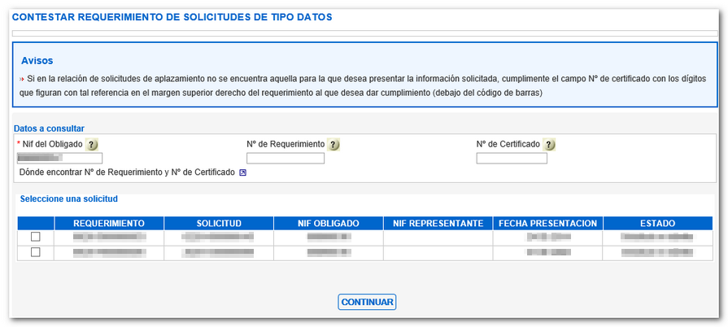728x327 pixels.
Task: Click the ESTADO column header
Action: [x=657, y=224]
